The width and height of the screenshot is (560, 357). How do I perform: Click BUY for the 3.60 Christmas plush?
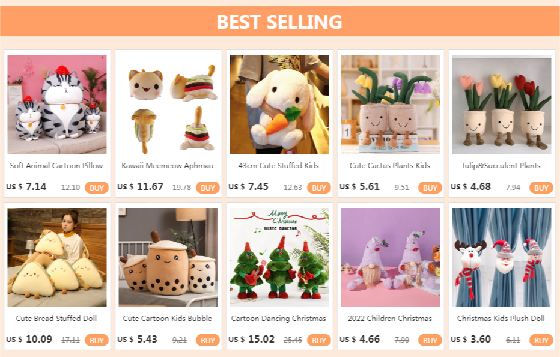[x=541, y=340]
